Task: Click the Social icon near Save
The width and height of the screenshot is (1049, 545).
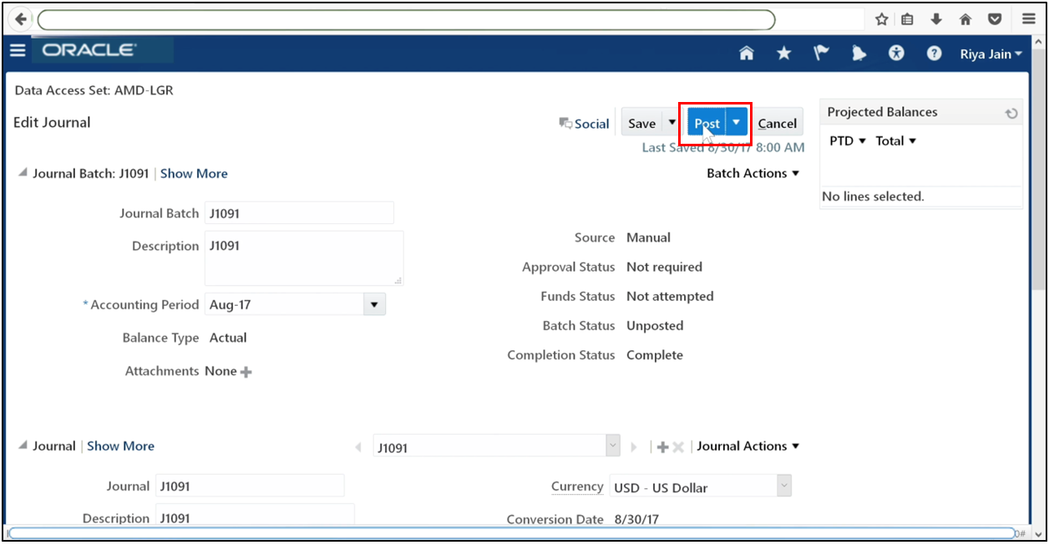Action: tap(565, 123)
